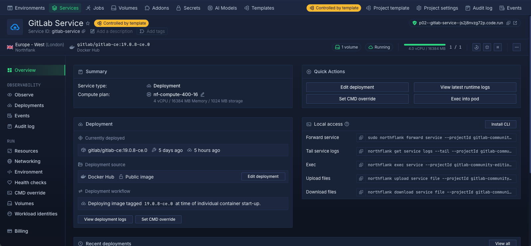Go to the AI Models tab
The width and height of the screenshot is (531, 246).
point(222,8)
